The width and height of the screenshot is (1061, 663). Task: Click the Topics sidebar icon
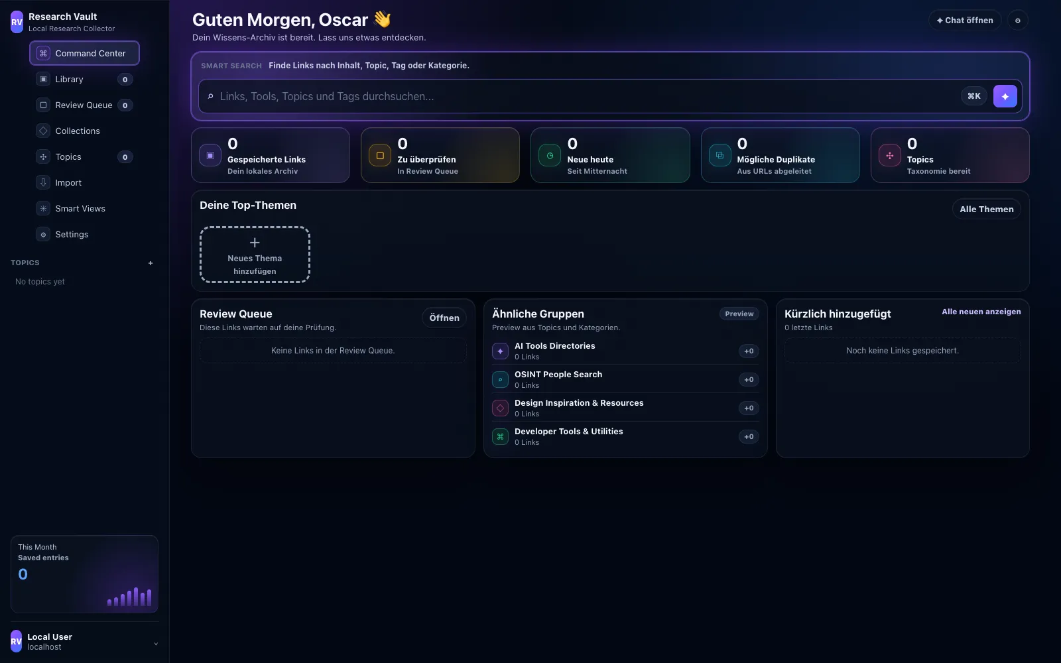pos(43,156)
